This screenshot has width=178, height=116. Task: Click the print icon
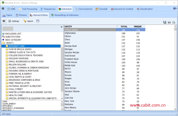[x=174, y=22]
